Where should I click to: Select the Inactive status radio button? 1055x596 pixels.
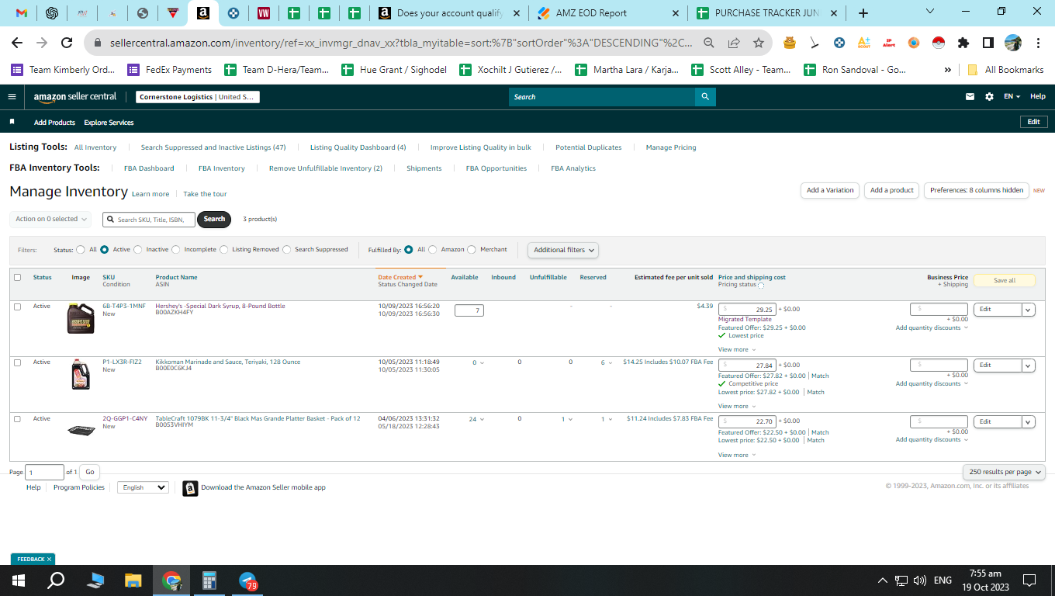pyautogui.click(x=138, y=250)
